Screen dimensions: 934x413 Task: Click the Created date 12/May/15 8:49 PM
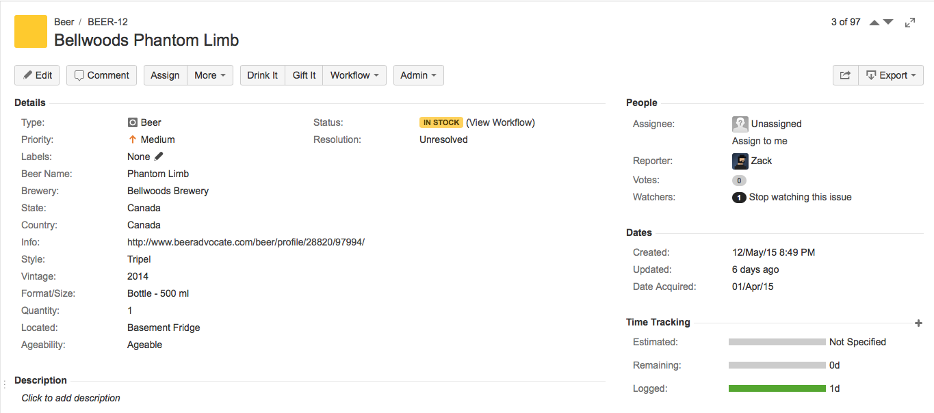tap(773, 252)
